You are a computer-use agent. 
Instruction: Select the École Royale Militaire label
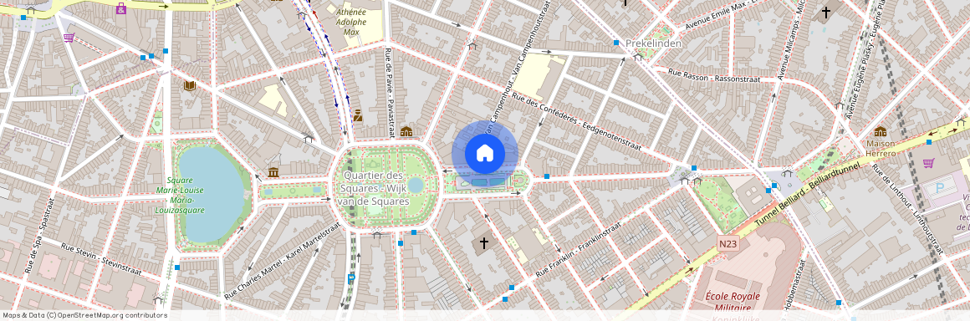tap(733, 301)
